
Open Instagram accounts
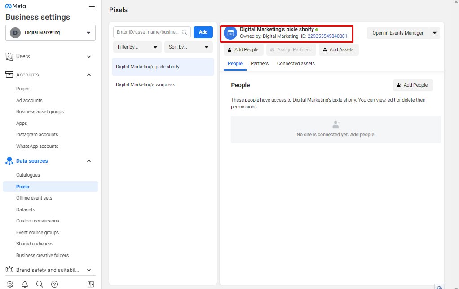37,135
